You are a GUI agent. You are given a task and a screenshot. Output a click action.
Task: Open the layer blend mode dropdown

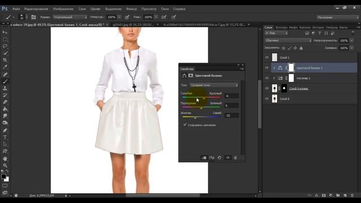(x=288, y=41)
